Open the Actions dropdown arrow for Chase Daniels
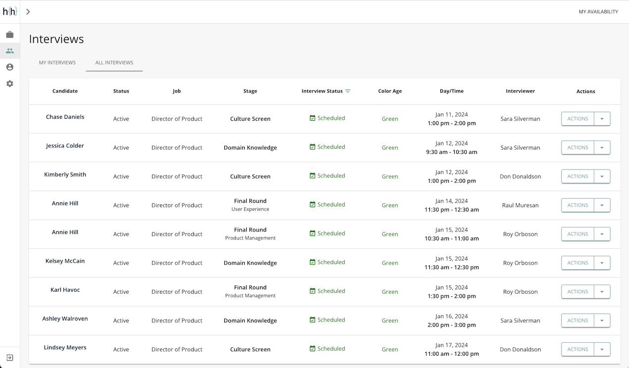 click(602, 119)
